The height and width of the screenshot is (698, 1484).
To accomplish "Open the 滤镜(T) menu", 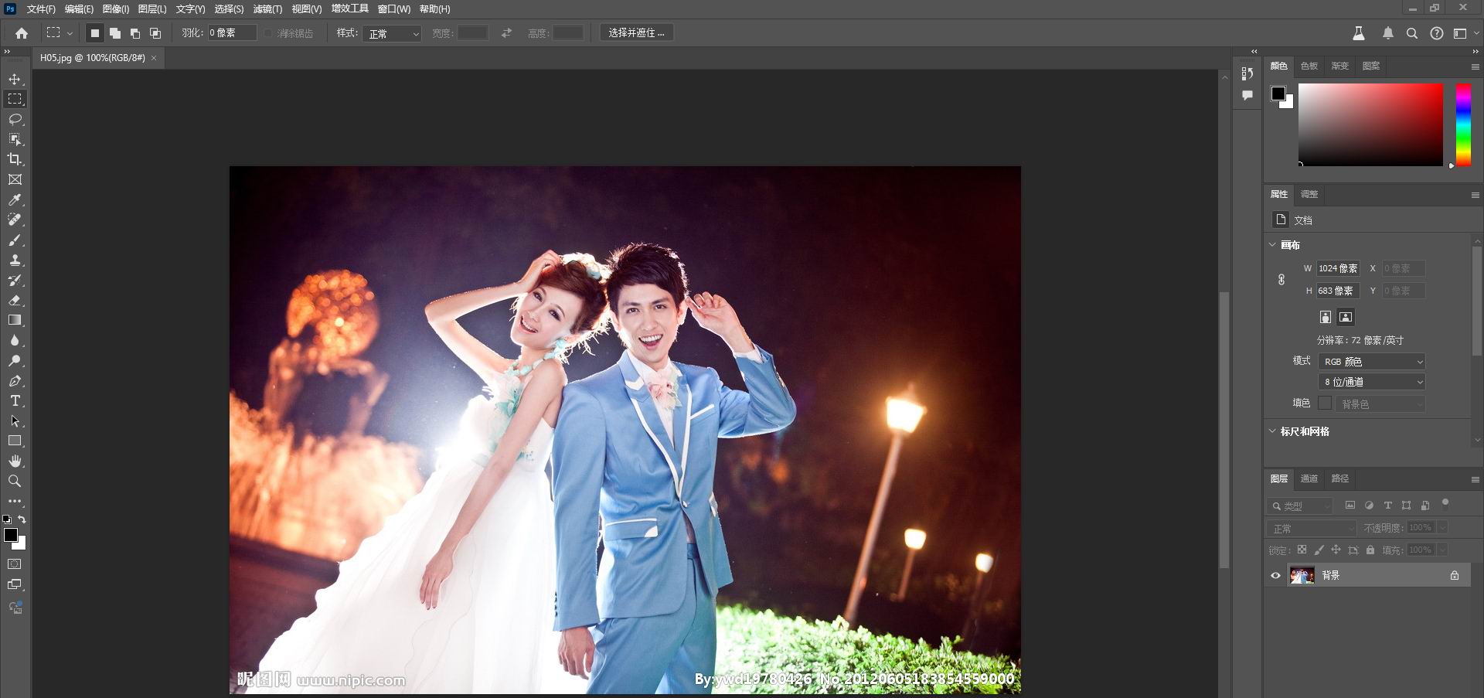I will (267, 9).
